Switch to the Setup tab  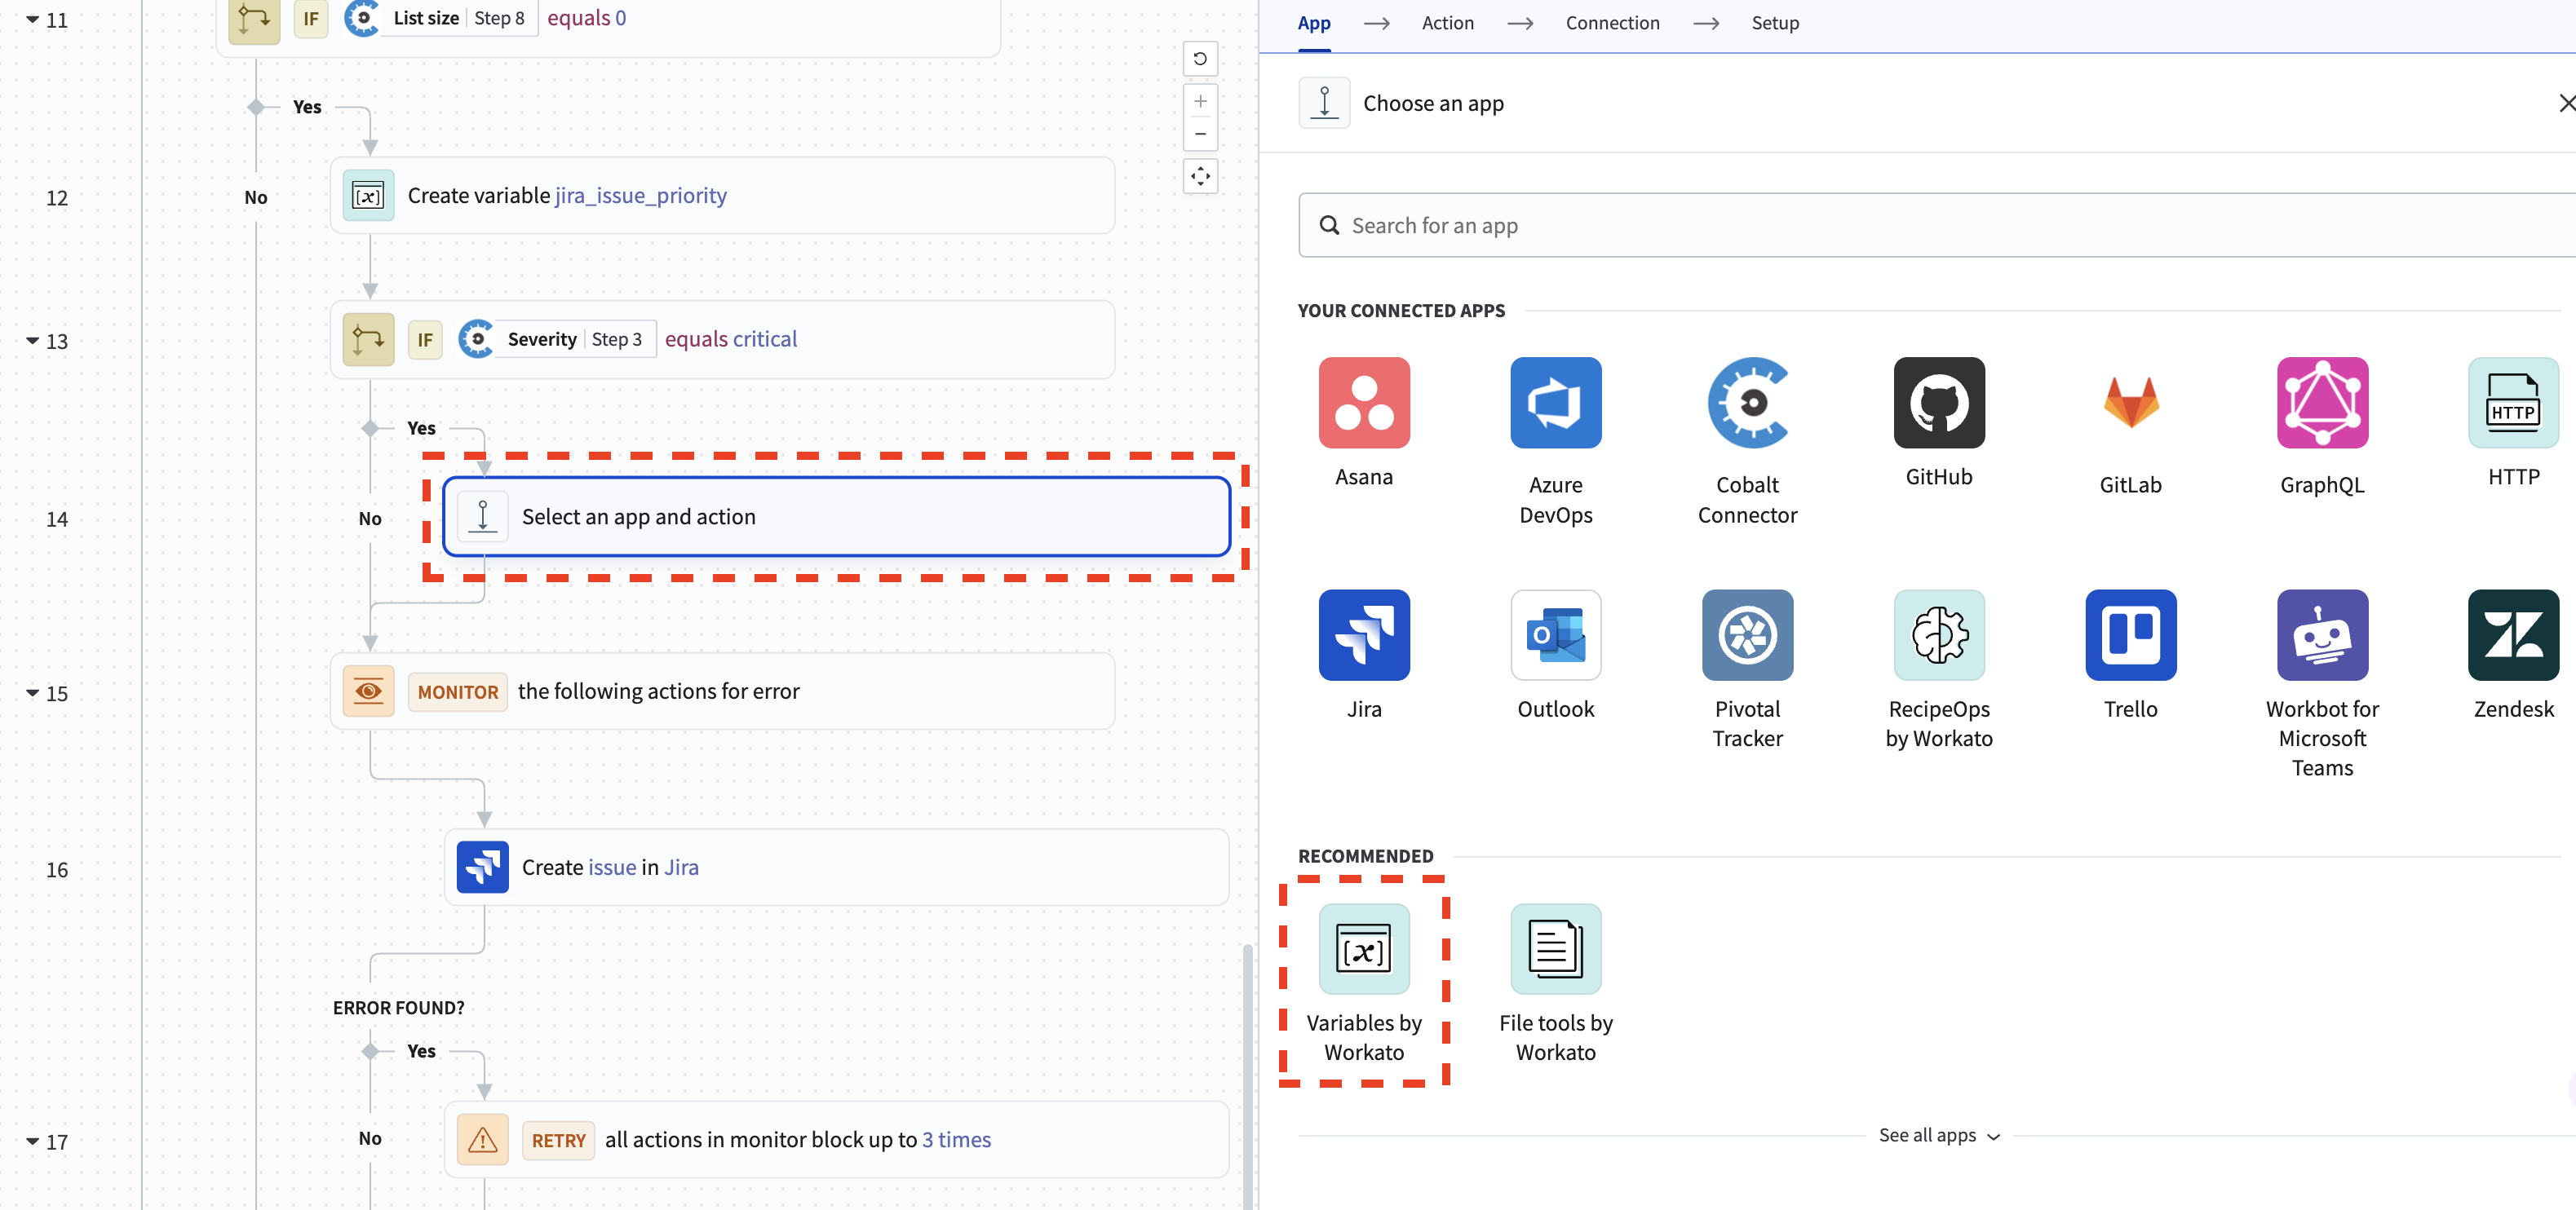tap(1774, 23)
